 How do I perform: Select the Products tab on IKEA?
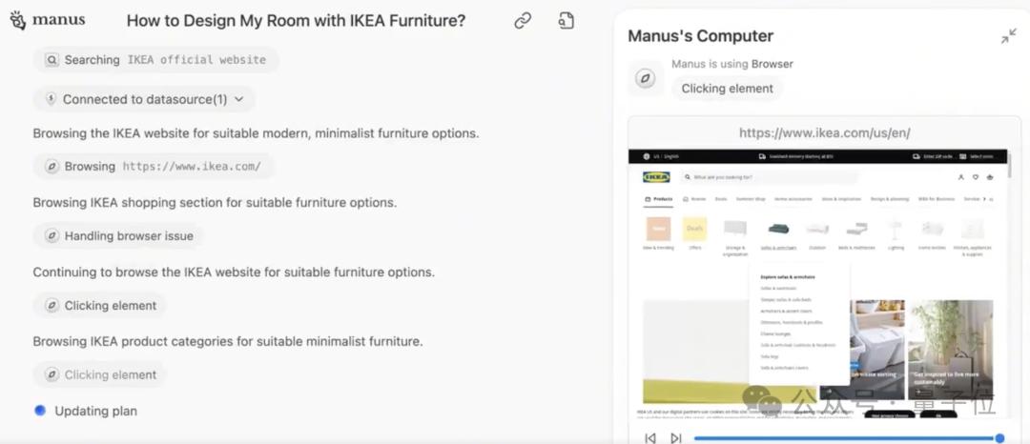[659, 199]
